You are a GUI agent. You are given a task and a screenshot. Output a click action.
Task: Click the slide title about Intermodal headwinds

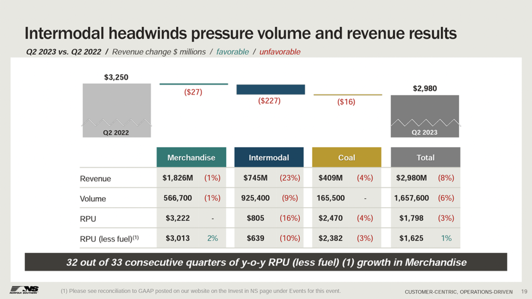pyautogui.click(x=241, y=34)
